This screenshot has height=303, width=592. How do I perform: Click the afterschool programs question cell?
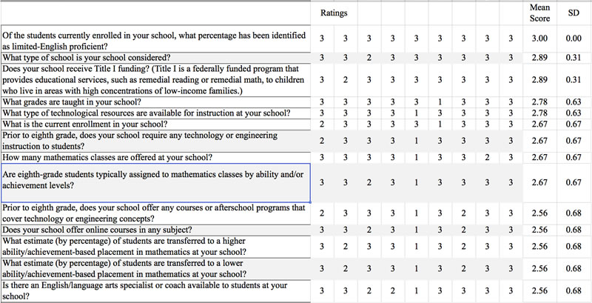(154, 213)
